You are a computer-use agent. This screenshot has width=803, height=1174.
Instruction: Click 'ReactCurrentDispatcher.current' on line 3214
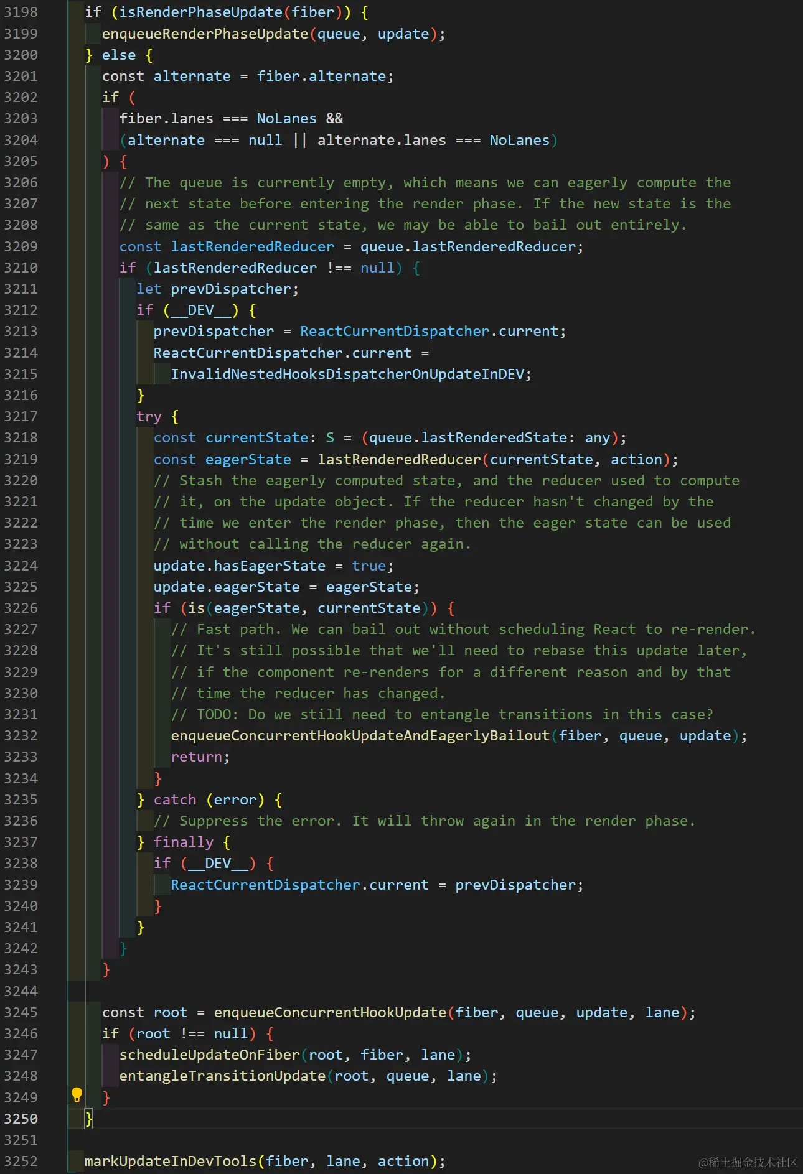[x=283, y=353]
